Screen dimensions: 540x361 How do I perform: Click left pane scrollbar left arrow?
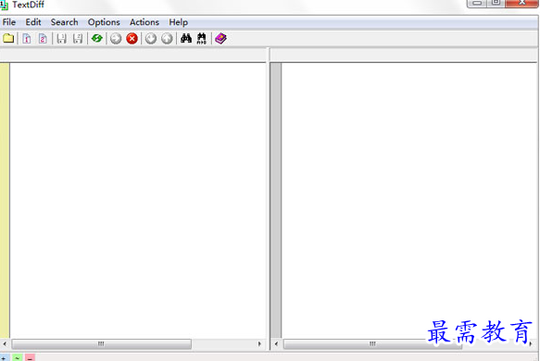pos(5,343)
